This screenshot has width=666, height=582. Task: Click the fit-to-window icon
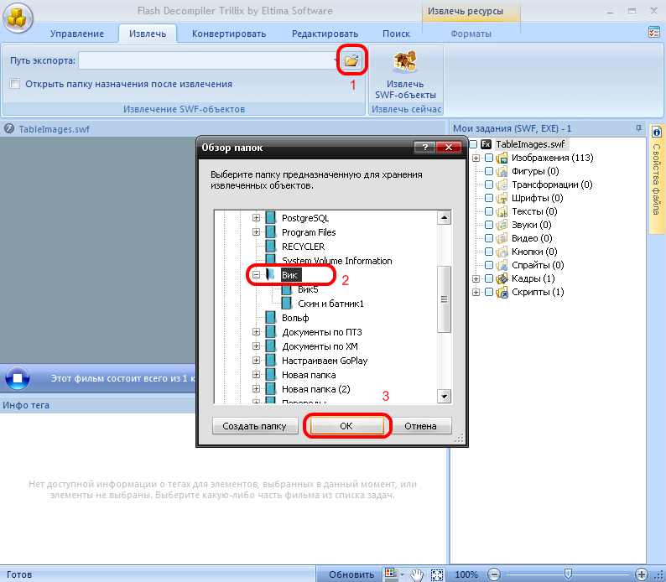437,574
